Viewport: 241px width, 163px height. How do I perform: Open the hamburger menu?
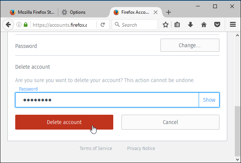click(x=233, y=25)
